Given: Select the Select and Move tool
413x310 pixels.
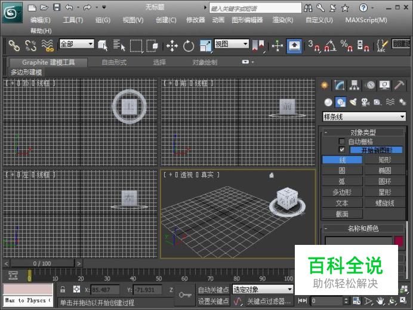Looking at the screenshot, I should pyautogui.click(x=172, y=45).
